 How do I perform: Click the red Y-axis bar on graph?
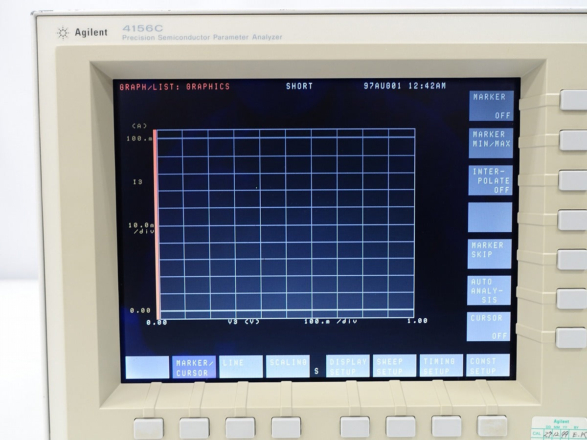pyautogui.click(x=157, y=224)
